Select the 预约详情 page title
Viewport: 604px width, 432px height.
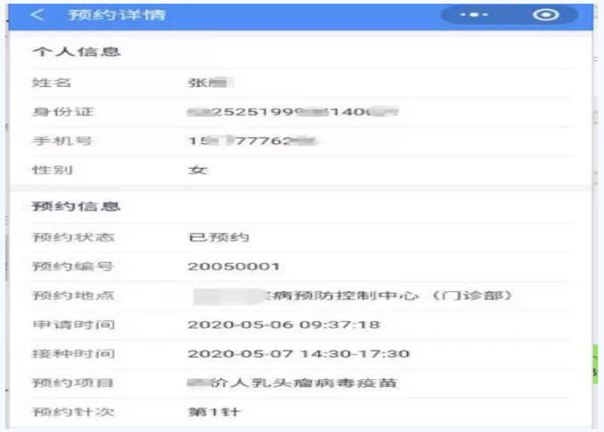pos(117,15)
